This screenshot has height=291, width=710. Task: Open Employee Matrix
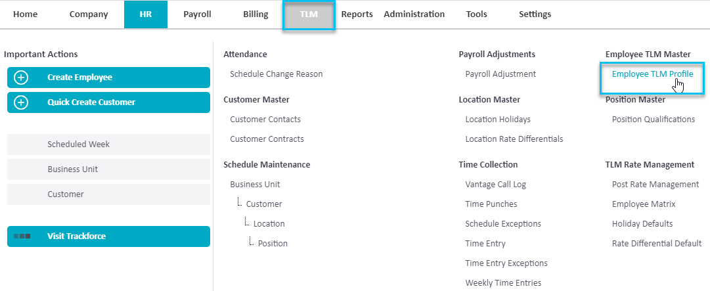pyautogui.click(x=644, y=204)
